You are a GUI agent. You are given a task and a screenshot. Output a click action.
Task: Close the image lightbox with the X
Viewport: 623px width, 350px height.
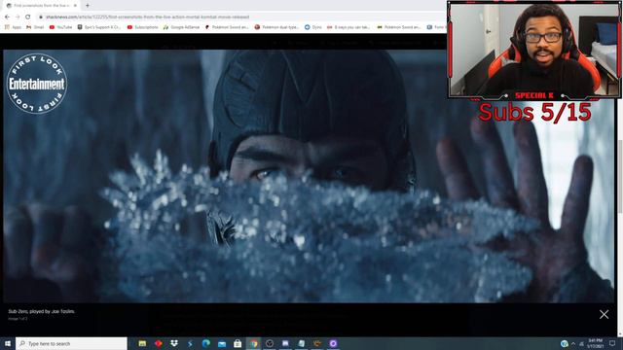(x=604, y=314)
